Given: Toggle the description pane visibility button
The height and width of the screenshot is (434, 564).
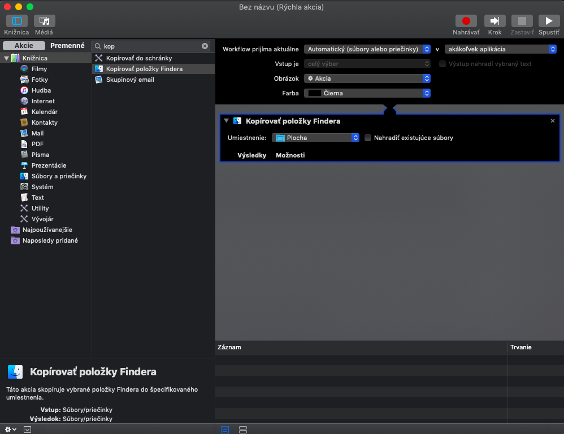Looking at the screenshot, I should click(27, 429).
